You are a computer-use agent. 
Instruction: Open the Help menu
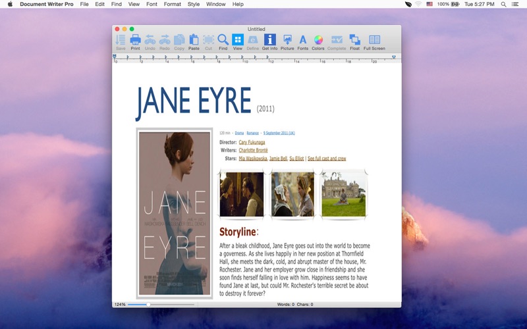pyautogui.click(x=238, y=4)
